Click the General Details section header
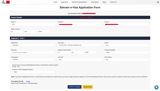160x91 pixels. coord(80,17)
